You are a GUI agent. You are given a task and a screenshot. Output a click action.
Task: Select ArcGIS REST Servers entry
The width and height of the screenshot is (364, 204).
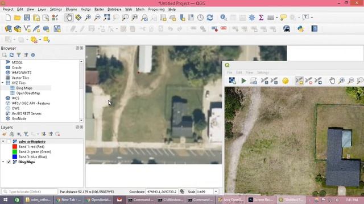click(x=27, y=113)
